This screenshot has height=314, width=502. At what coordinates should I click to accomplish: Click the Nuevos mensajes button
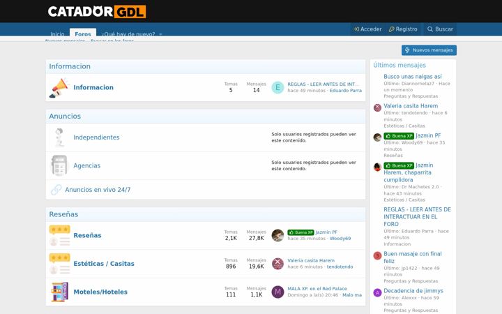click(x=429, y=50)
